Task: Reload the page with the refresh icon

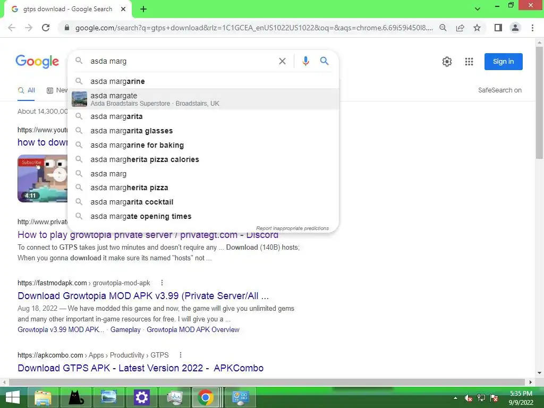Action: tap(46, 28)
